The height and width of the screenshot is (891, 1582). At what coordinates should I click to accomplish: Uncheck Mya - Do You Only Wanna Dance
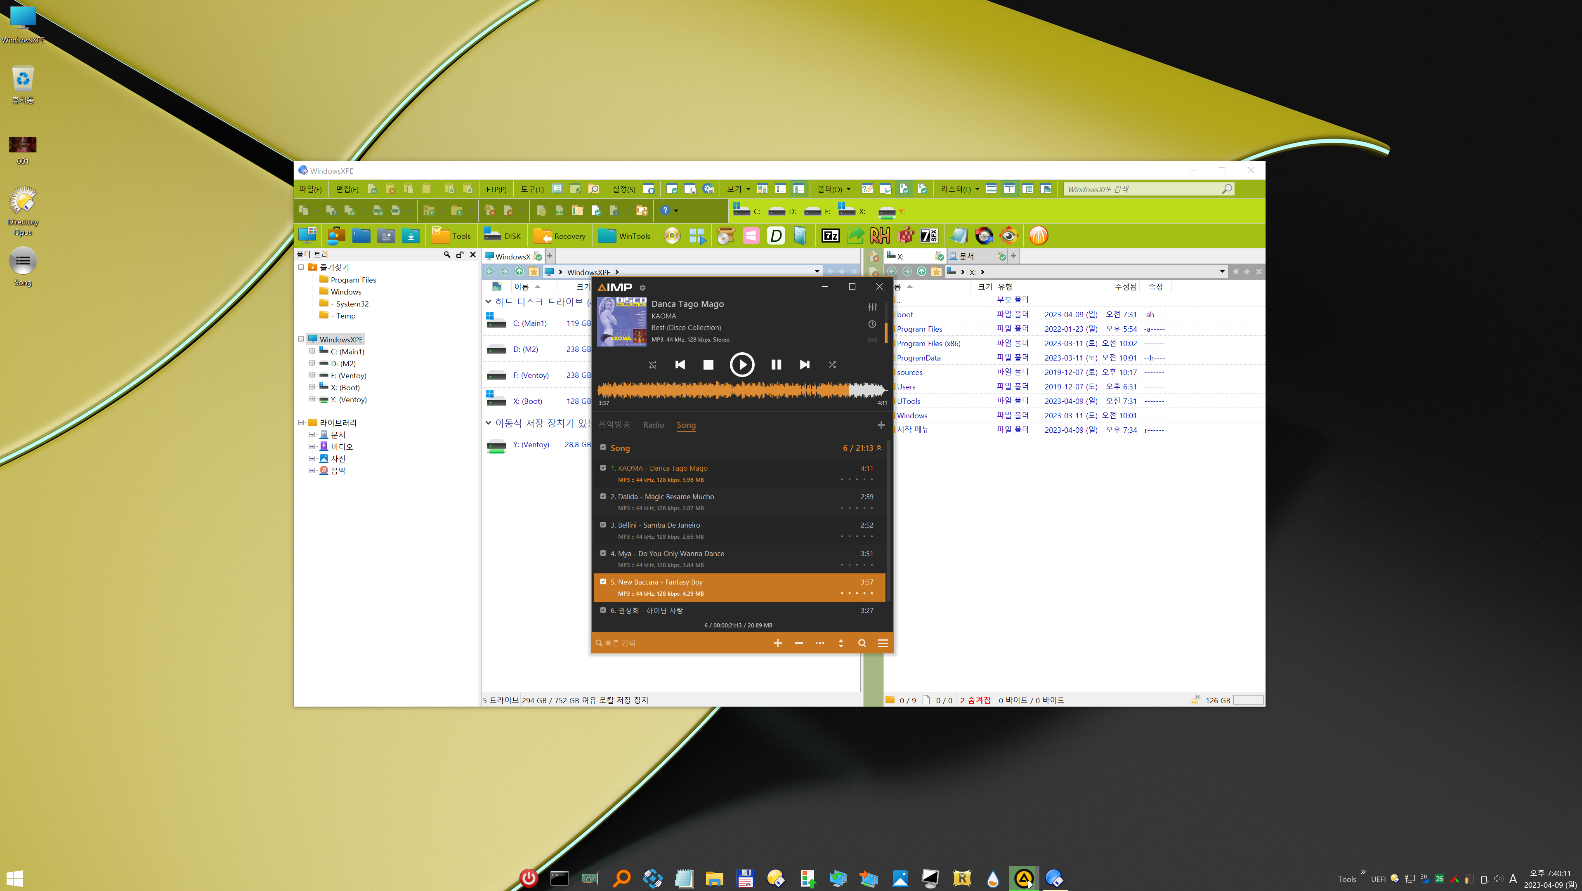603,553
